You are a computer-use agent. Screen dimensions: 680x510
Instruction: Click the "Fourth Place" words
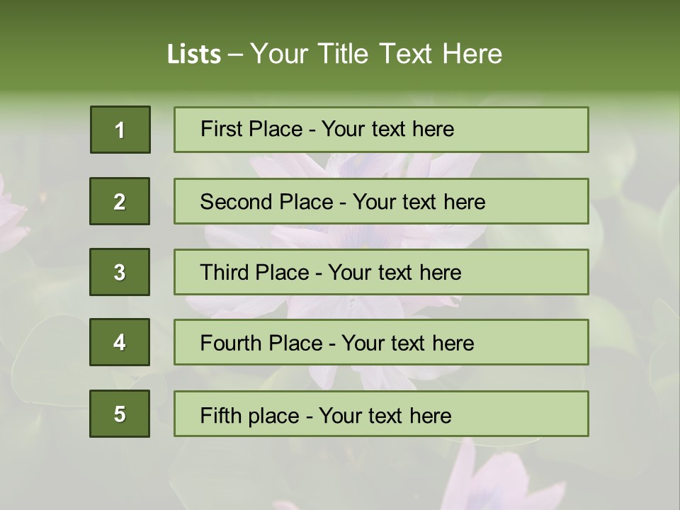[x=261, y=344]
